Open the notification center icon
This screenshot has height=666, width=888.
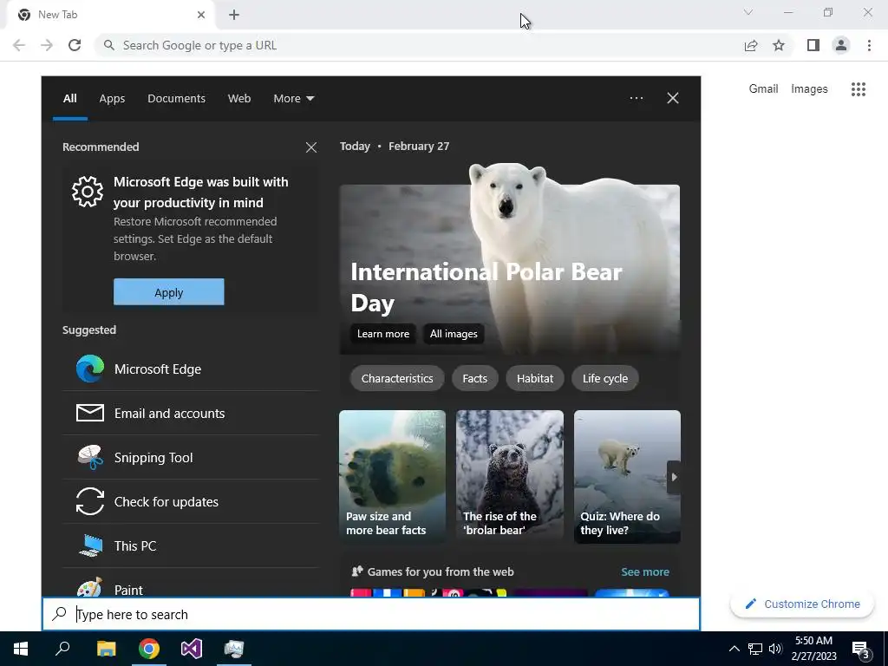(861, 650)
